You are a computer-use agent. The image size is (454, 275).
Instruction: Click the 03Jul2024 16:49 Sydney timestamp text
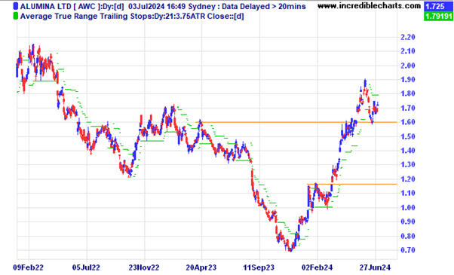tap(170, 6)
